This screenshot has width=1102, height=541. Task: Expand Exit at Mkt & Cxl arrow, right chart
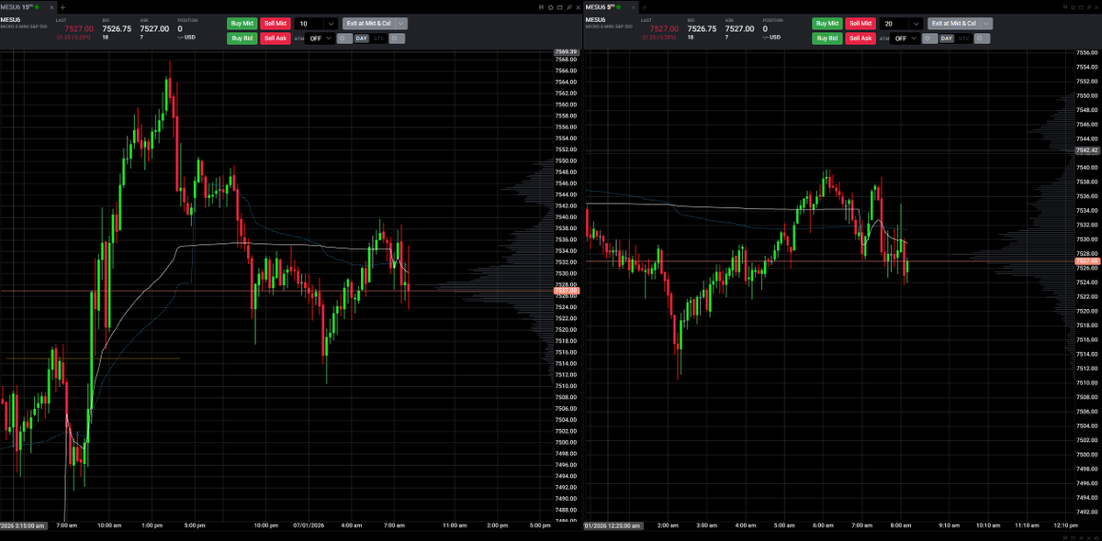986,24
